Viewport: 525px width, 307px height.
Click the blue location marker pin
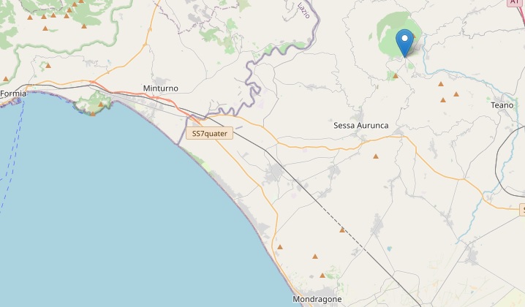pos(405,43)
